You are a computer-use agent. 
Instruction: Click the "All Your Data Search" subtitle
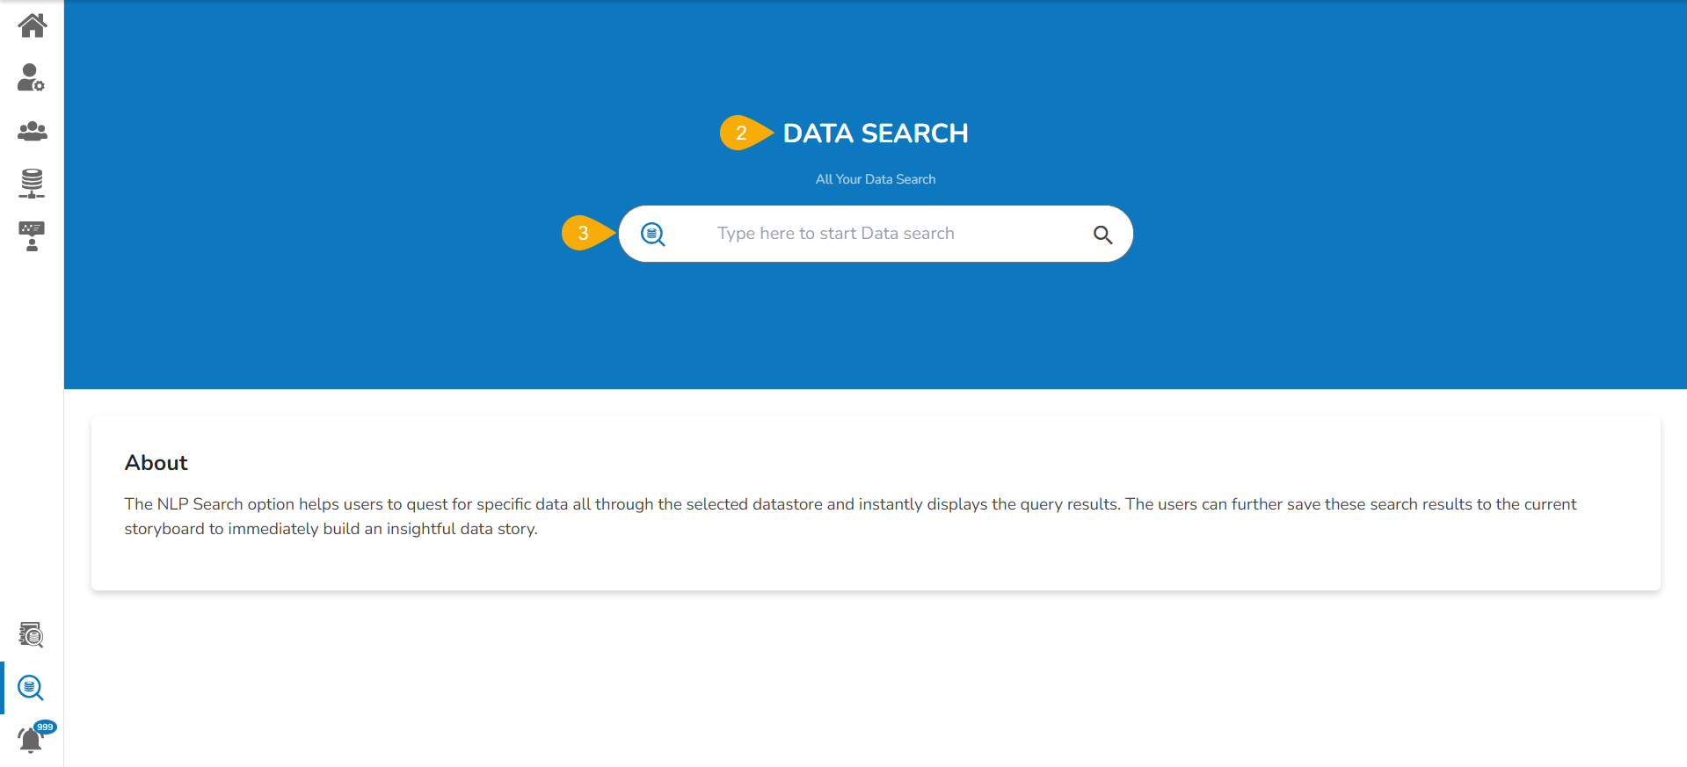coord(876,179)
